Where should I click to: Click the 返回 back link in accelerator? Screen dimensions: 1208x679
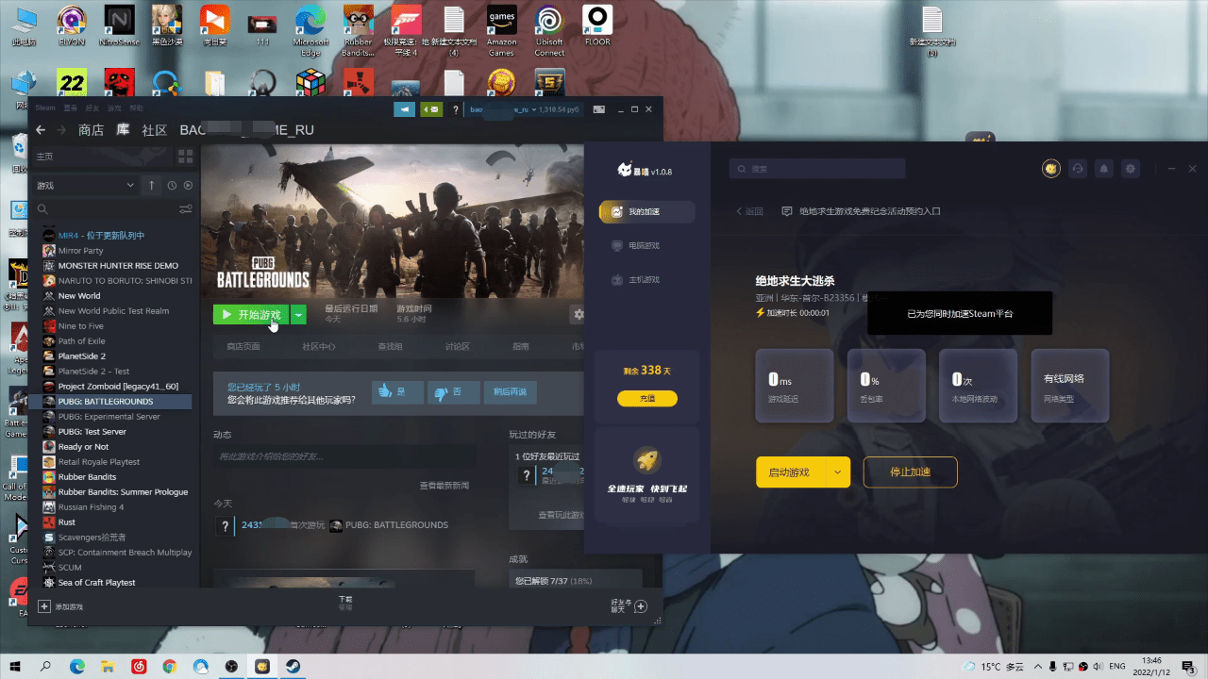click(x=749, y=211)
